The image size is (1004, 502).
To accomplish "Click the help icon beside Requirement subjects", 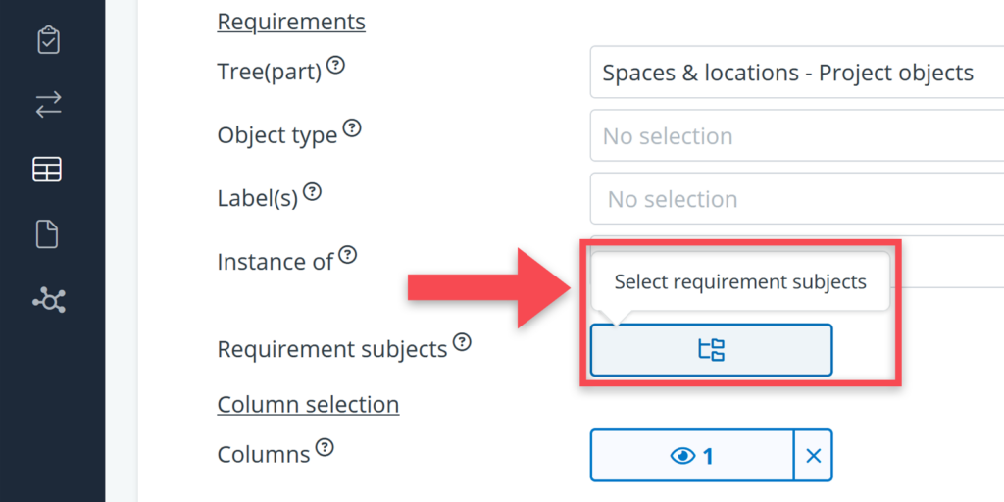I will (x=462, y=342).
